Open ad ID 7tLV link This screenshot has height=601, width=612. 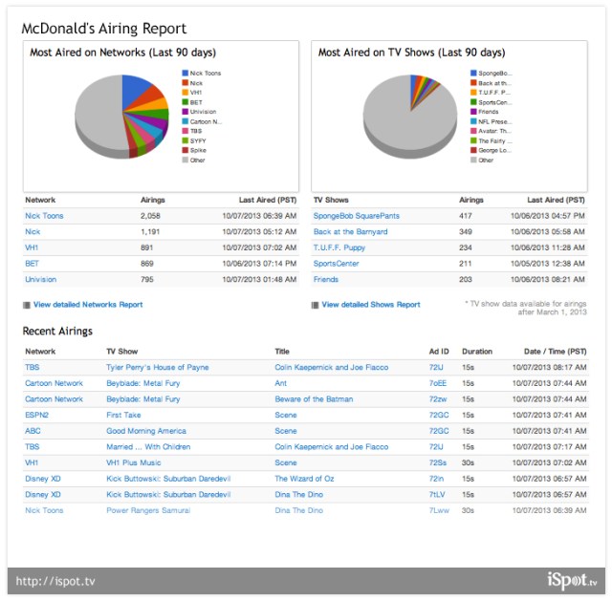coord(437,495)
